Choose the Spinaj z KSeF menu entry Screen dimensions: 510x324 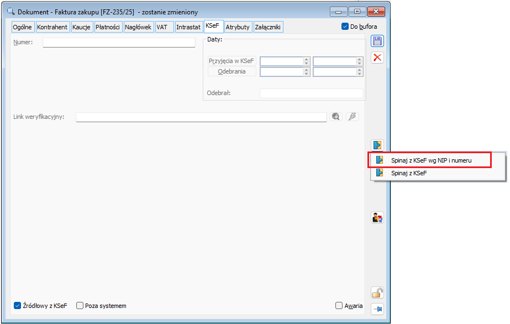tap(438, 173)
